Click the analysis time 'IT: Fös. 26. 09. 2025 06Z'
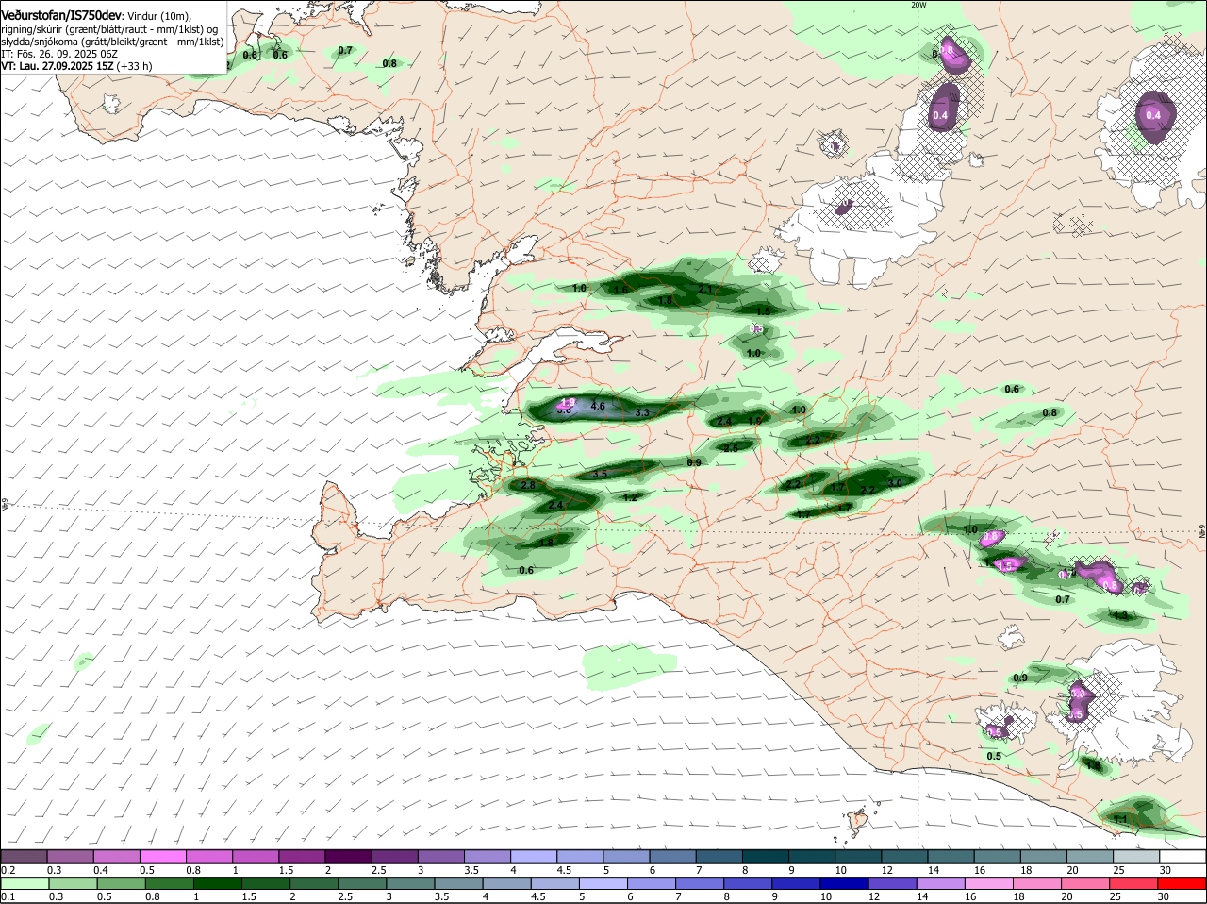Viewport: 1207px width, 904px height. pyautogui.click(x=58, y=54)
